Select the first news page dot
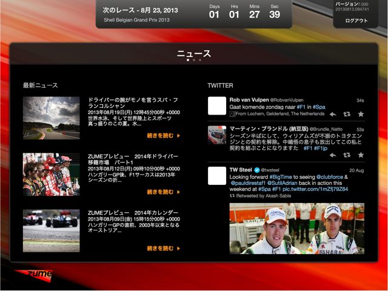This screenshot has height=291, width=388. [188, 60]
